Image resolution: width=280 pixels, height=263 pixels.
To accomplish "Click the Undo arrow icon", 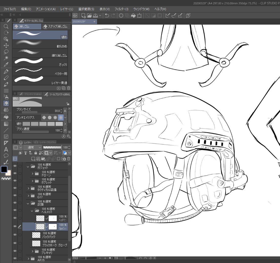I will point(107,15).
